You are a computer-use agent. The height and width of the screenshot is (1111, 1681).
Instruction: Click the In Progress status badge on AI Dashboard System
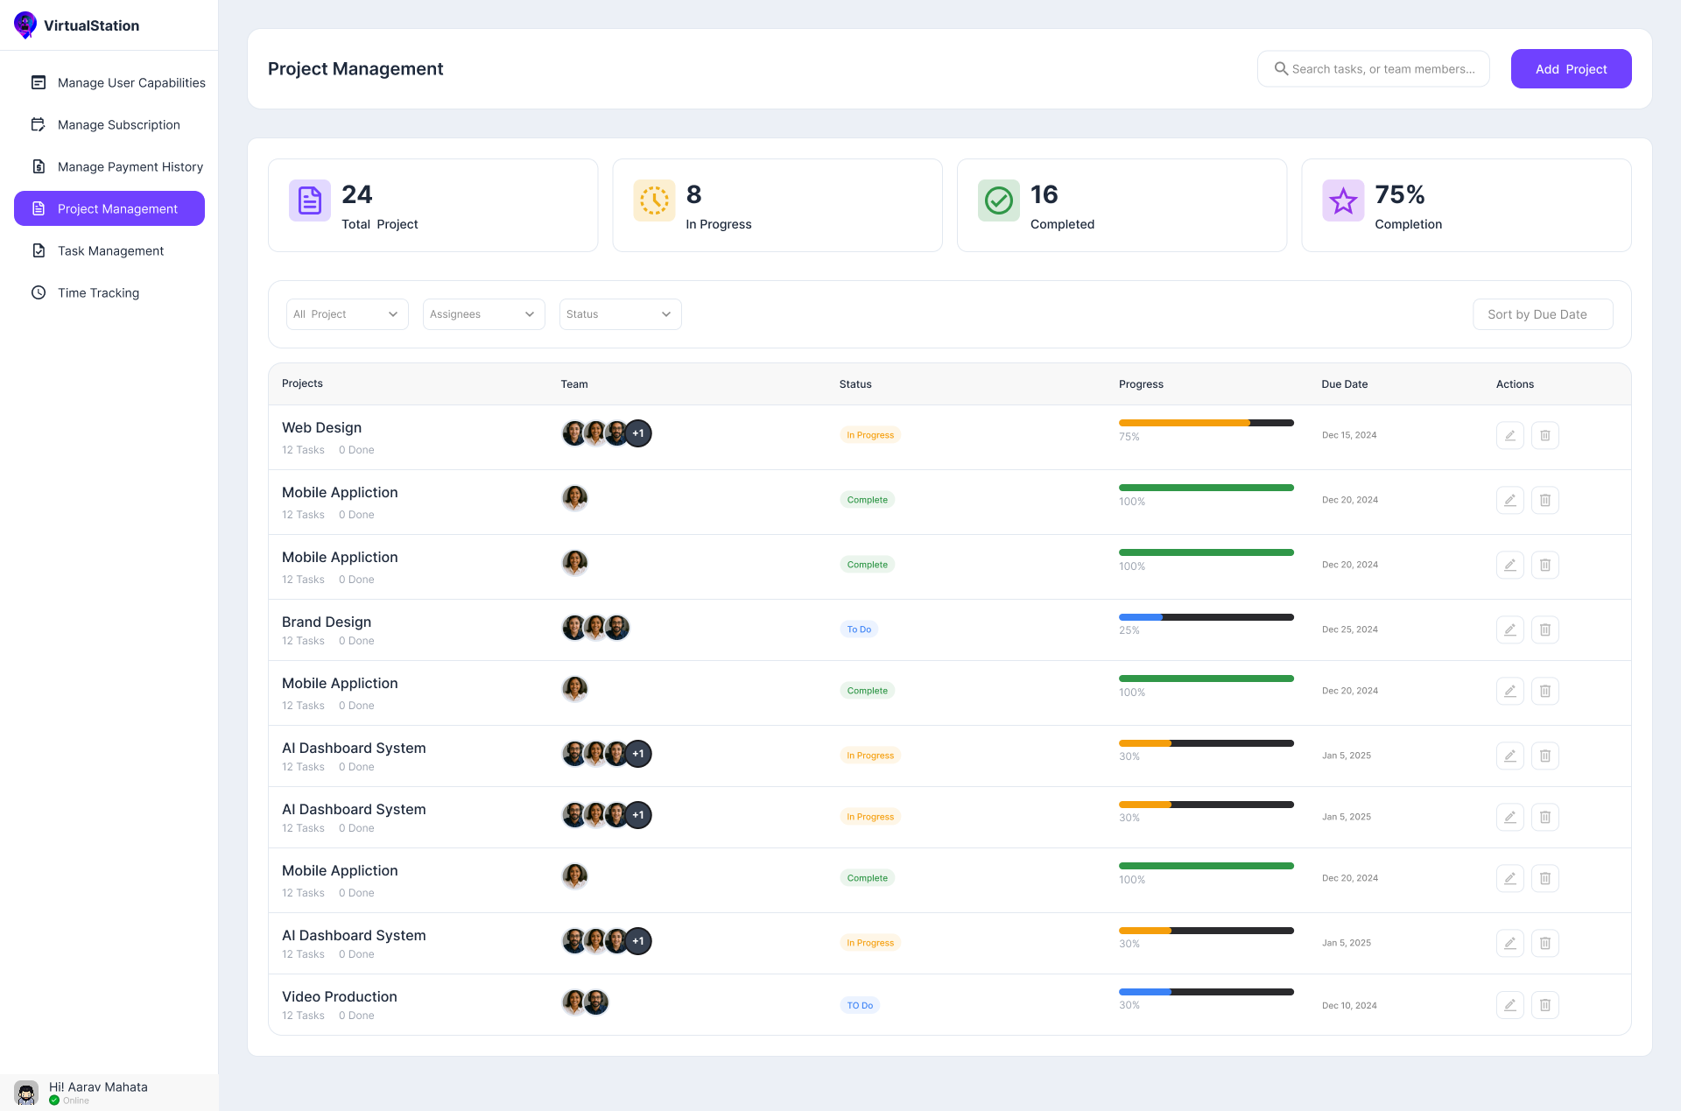point(869,755)
